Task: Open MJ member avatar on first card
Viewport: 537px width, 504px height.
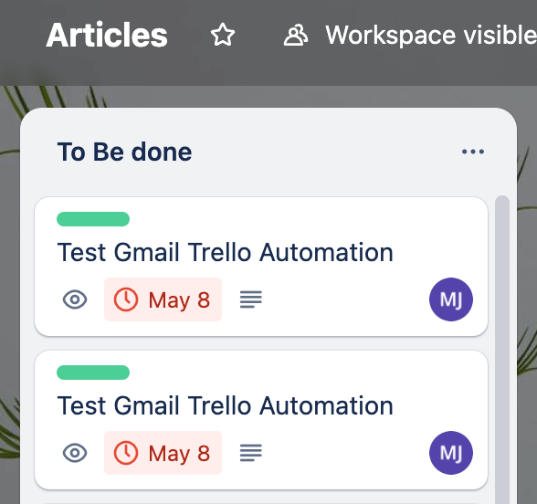Action: [451, 299]
